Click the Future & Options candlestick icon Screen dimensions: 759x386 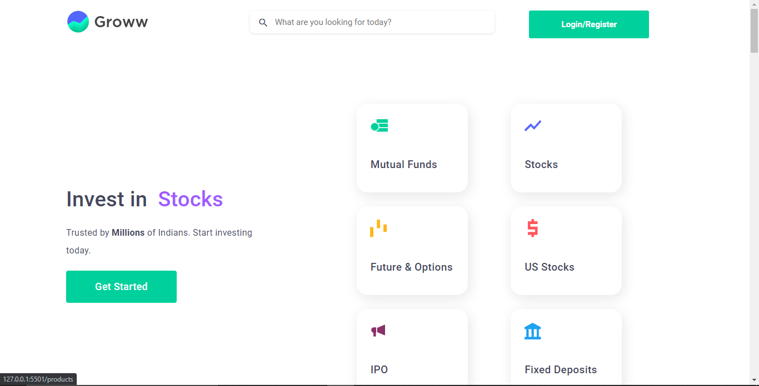pos(378,228)
